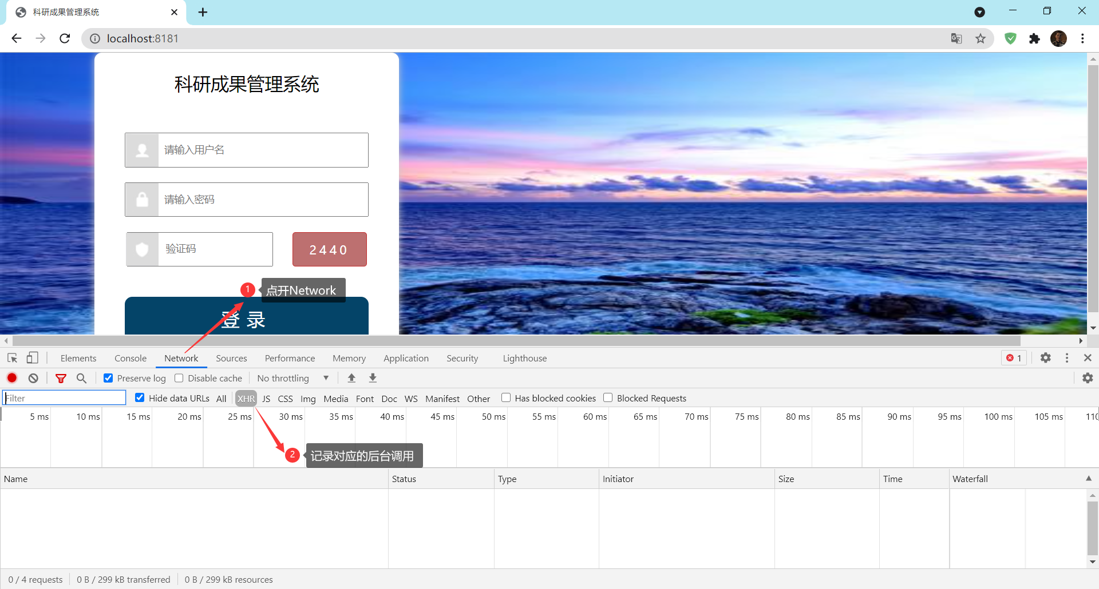
Task: Close the DevTools panel
Action: point(1088,358)
